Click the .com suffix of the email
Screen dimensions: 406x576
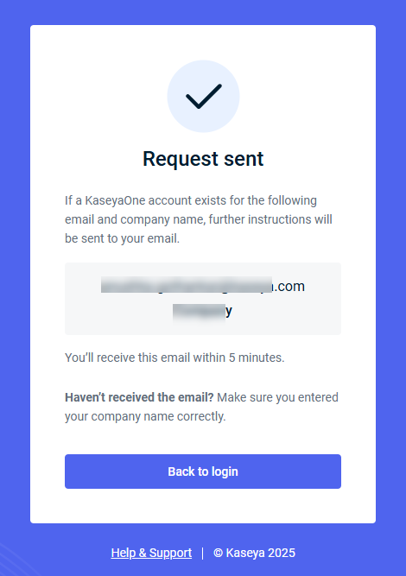tap(289, 286)
